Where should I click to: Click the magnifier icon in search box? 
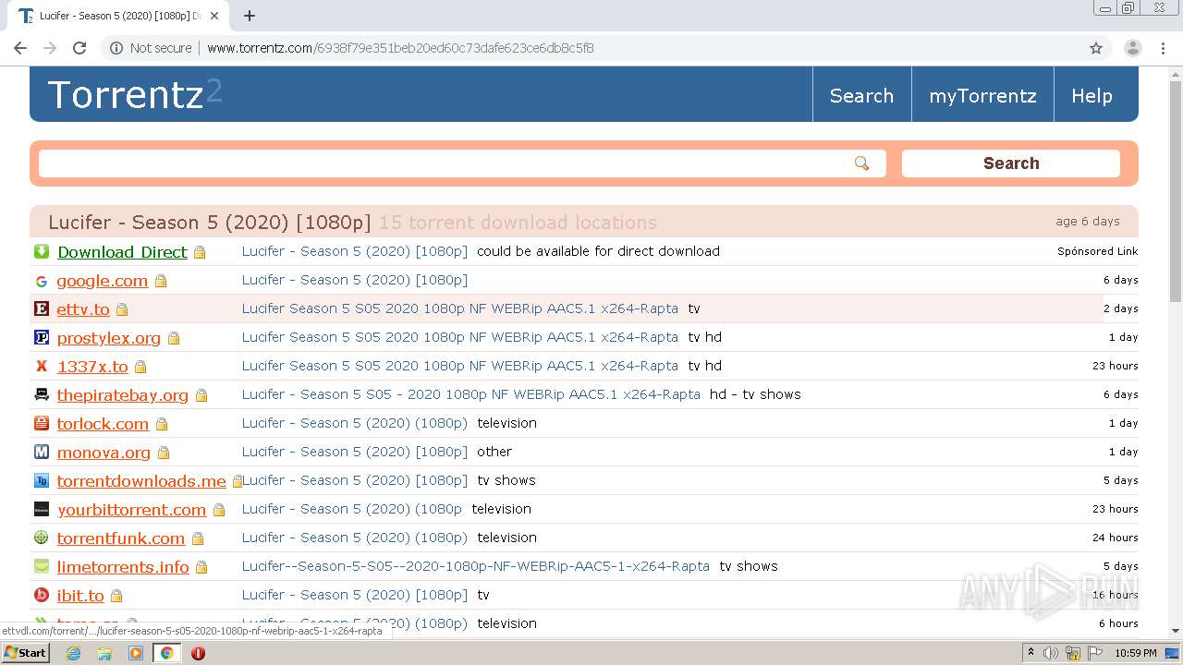862,163
